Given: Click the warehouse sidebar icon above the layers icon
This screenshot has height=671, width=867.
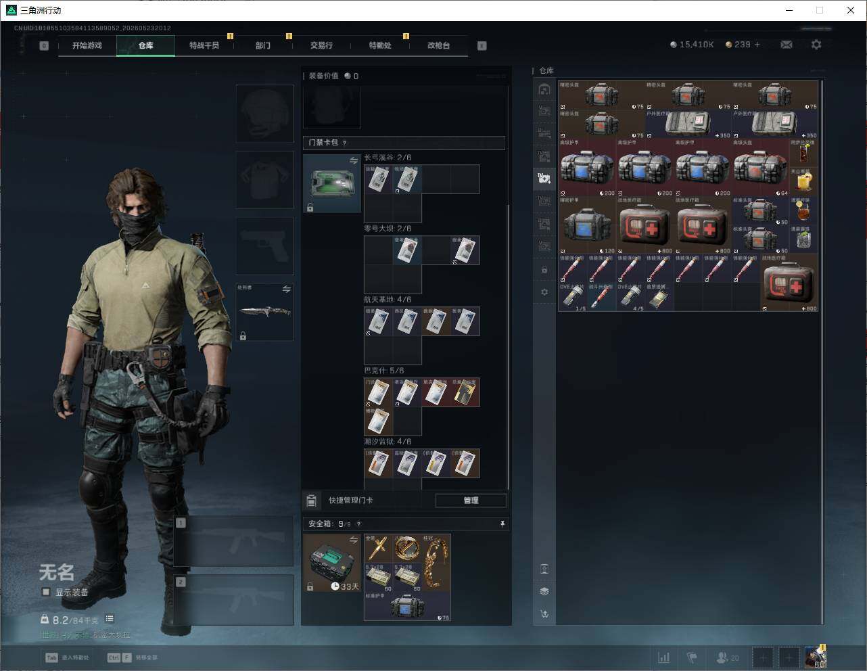Looking at the screenshot, I should pyautogui.click(x=544, y=568).
